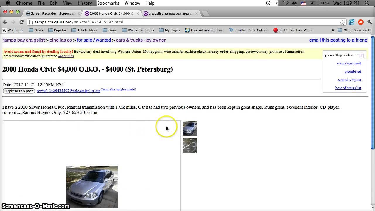Flag posting as miscategorized
Screen dimensions: 375x211
point(349,63)
